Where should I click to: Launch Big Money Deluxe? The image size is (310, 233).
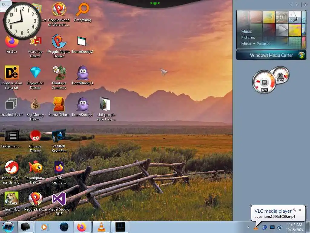pos(35,109)
